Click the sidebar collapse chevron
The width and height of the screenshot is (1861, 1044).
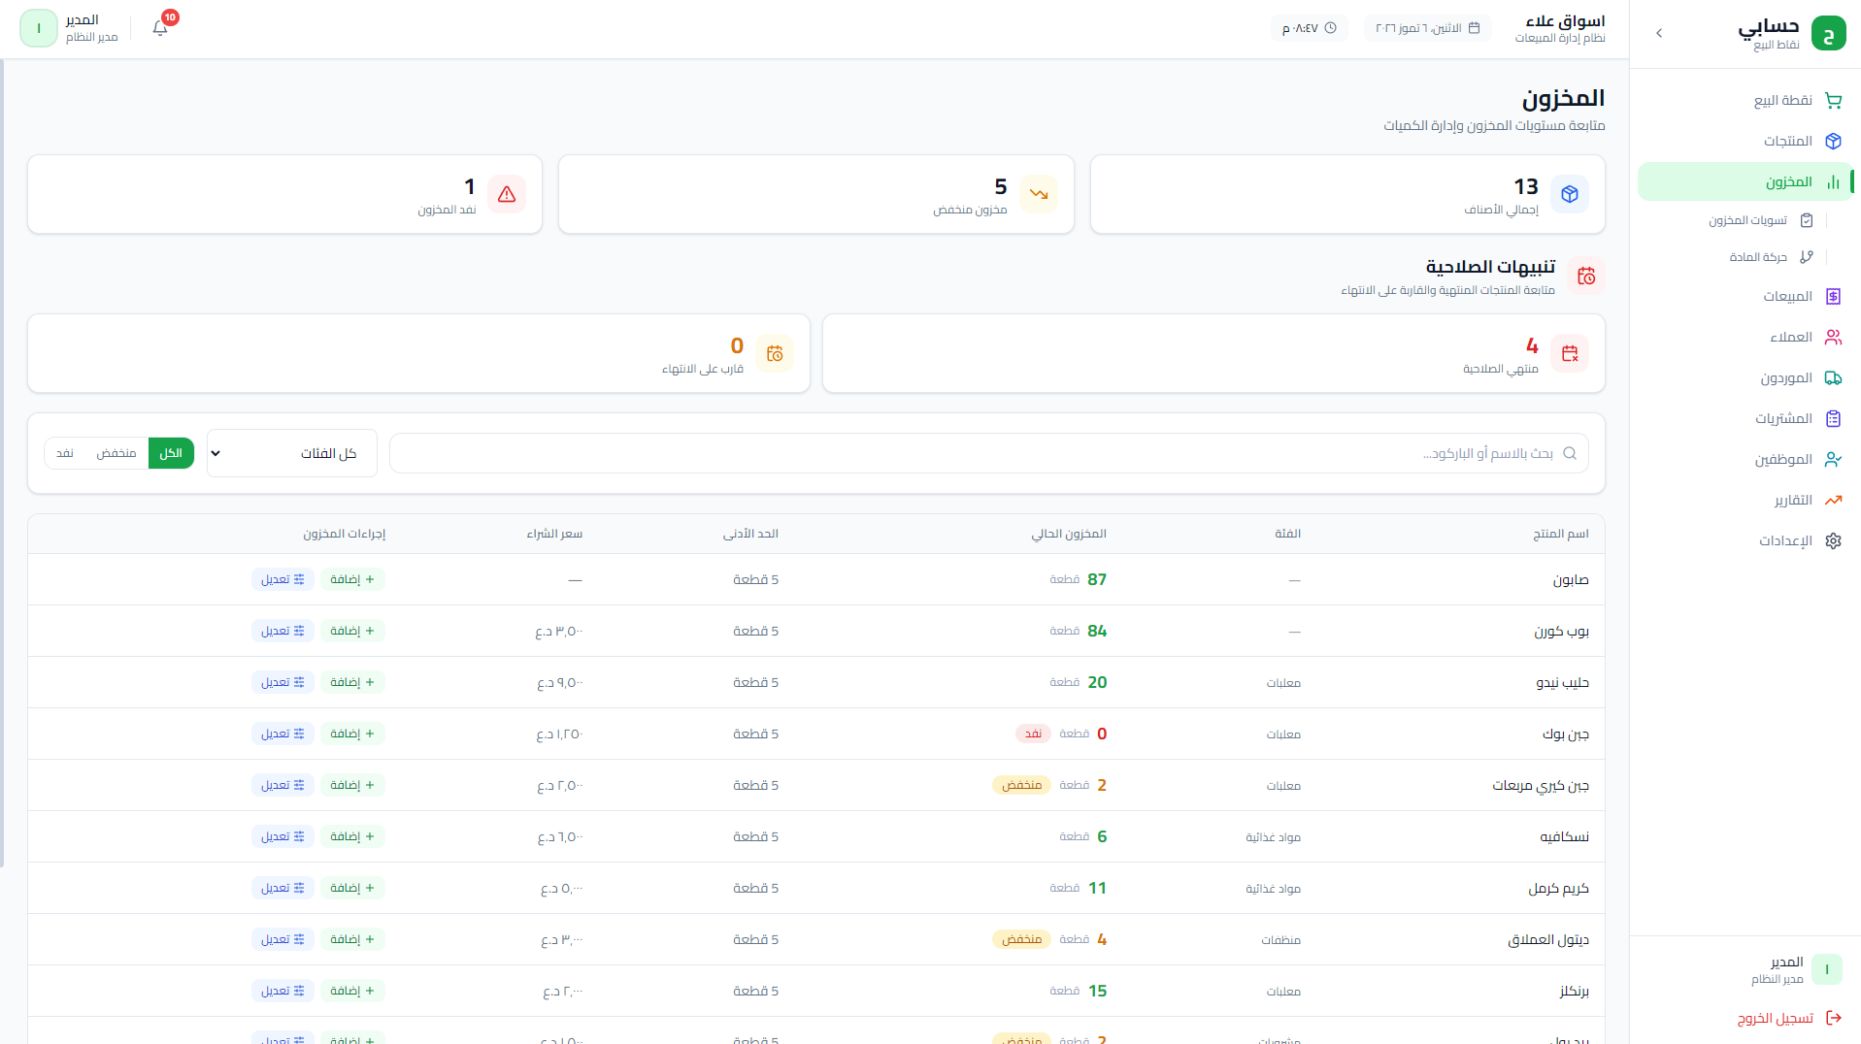tap(1659, 33)
